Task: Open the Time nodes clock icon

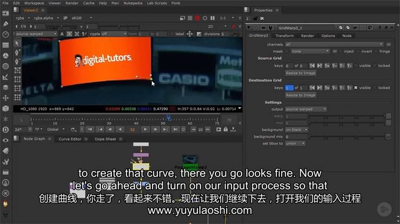Action: point(5,35)
